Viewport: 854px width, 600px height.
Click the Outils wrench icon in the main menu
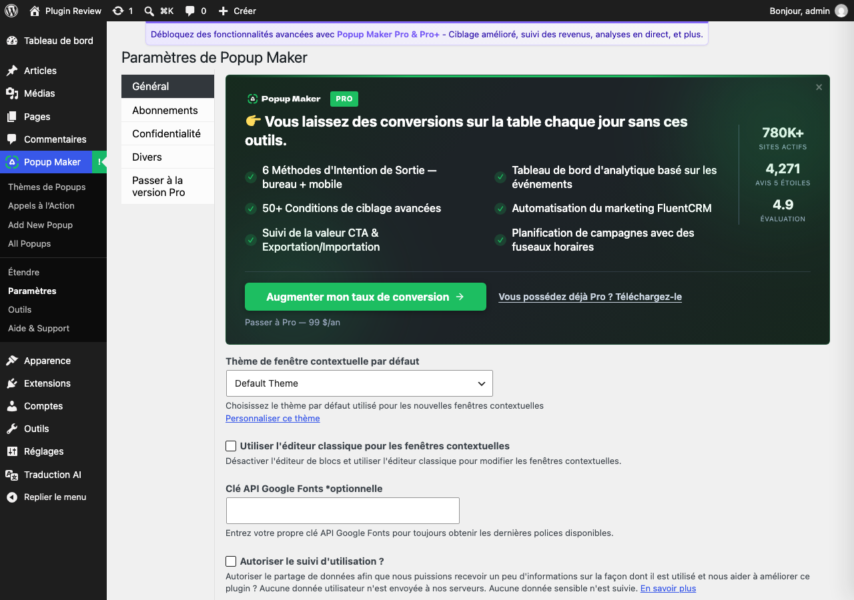point(12,429)
